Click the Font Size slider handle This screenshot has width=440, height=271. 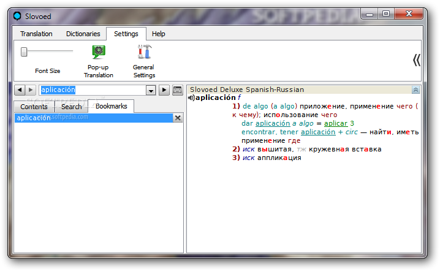pyautogui.click(x=24, y=52)
